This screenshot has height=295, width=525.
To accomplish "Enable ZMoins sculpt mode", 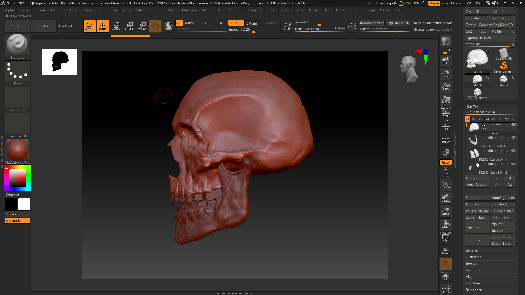I will tap(253, 23).
